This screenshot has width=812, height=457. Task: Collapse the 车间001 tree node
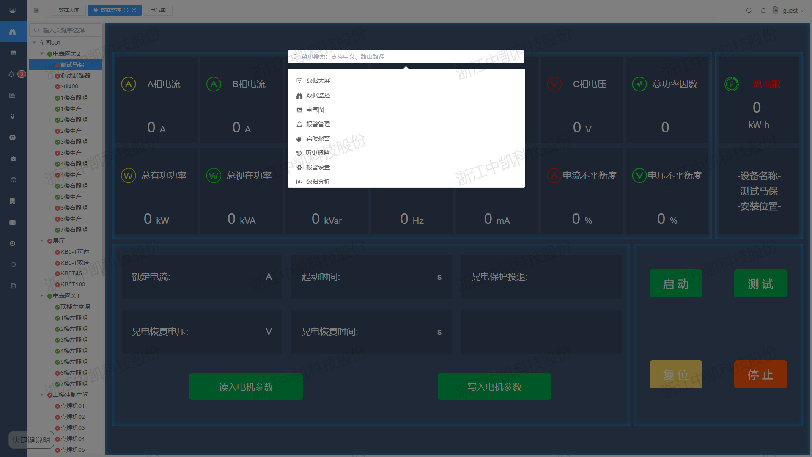click(x=34, y=43)
